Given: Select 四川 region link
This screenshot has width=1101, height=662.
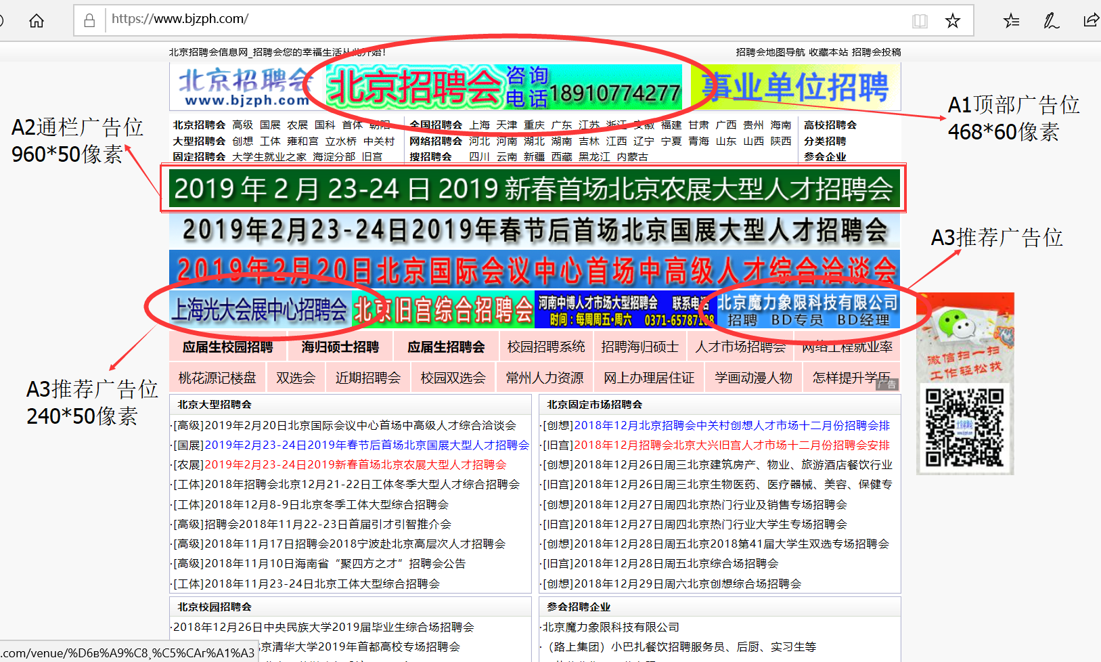Looking at the screenshot, I should click(479, 157).
